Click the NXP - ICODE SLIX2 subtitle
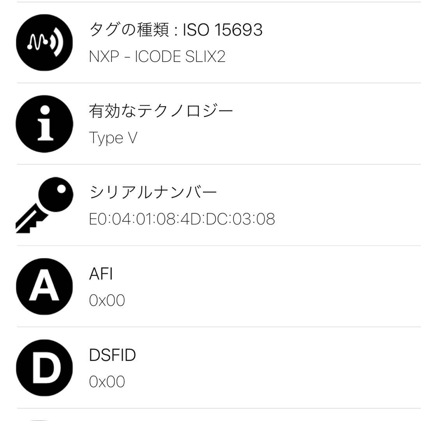 157,57
